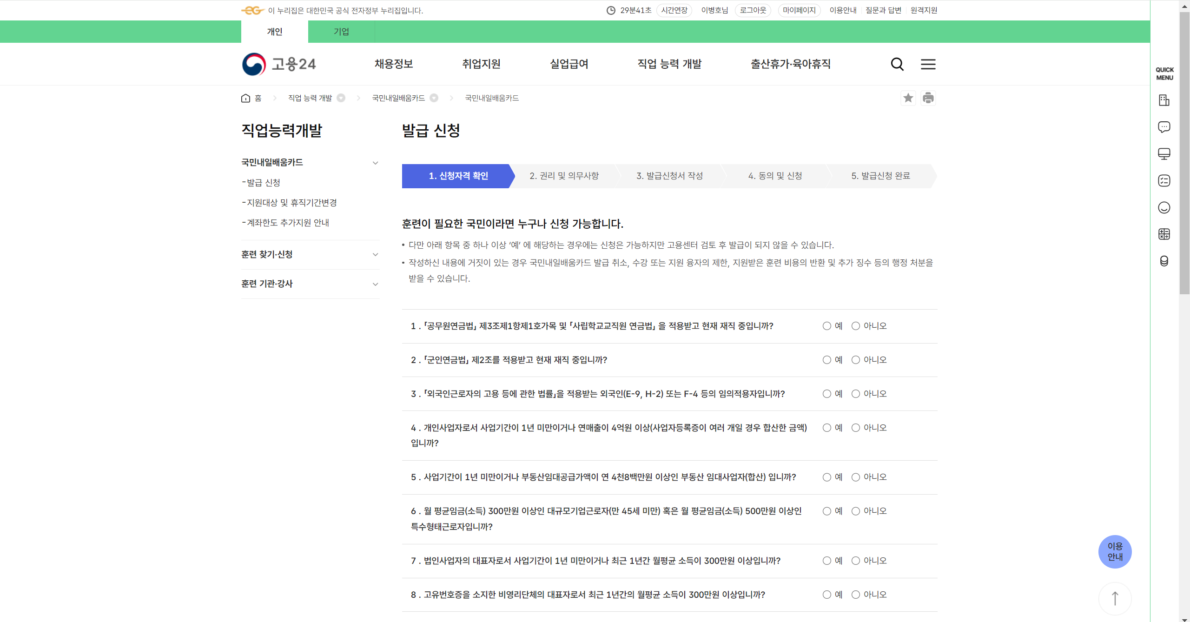
Task: Collapse the 국민내일배움카드 sidebar section
Action: click(x=375, y=163)
